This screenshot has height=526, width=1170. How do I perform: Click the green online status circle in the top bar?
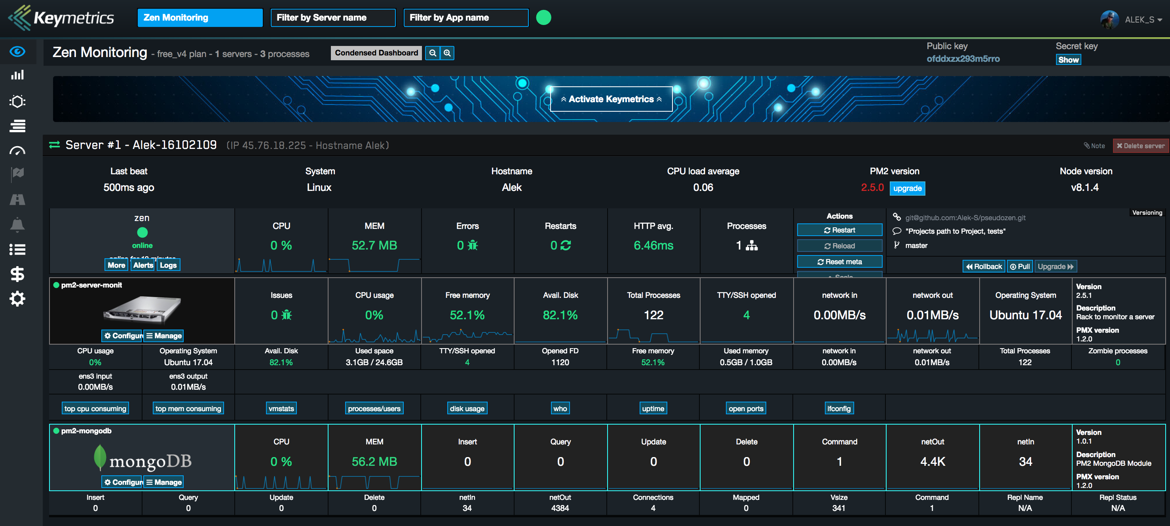pyautogui.click(x=543, y=18)
